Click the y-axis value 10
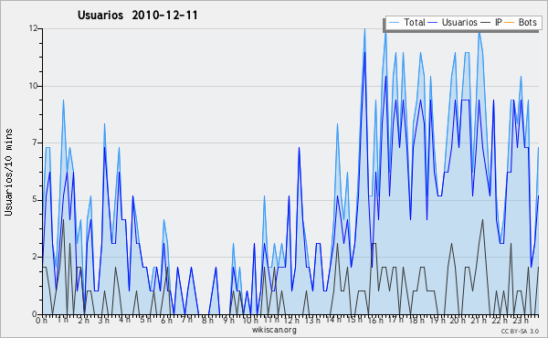The height and width of the screenshot is (338, 548). [33, 86]
